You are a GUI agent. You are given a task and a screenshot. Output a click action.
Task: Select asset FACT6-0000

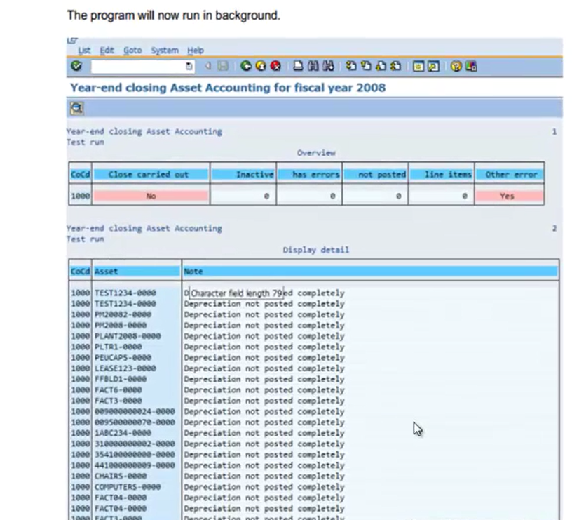(118, 389)
